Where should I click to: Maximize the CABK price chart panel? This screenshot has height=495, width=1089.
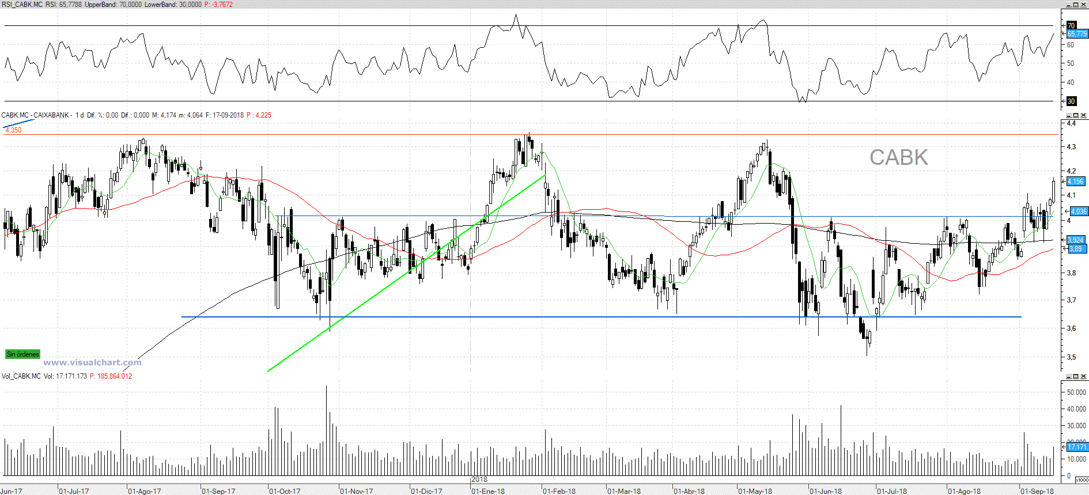pos(1076,115)
